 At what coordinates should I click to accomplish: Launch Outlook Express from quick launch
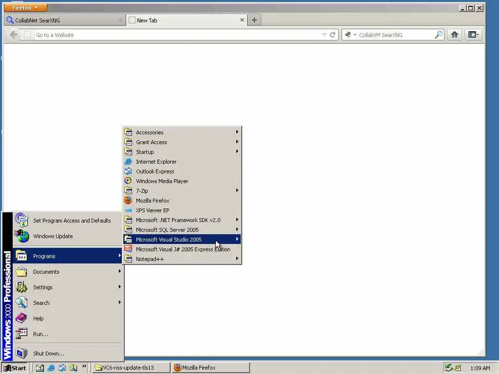(62, 368)
